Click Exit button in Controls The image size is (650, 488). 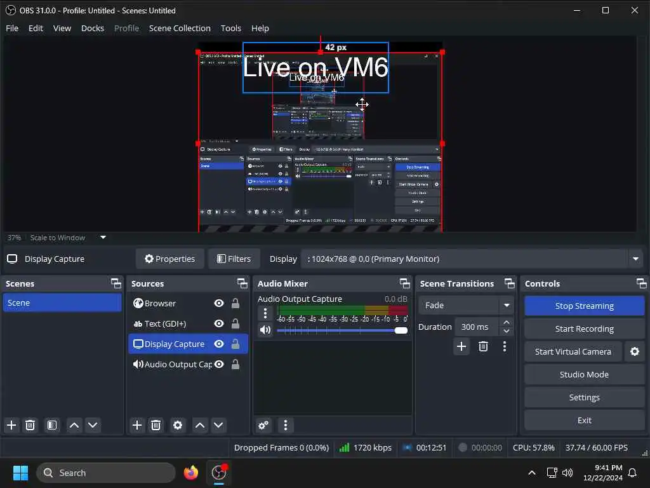(584, 420)
